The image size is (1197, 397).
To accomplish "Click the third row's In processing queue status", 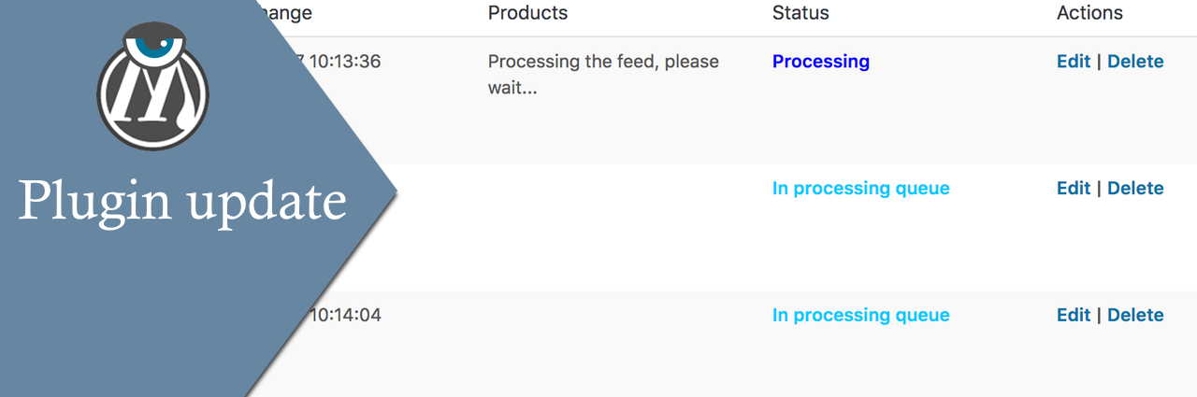I will coord(860,316).
